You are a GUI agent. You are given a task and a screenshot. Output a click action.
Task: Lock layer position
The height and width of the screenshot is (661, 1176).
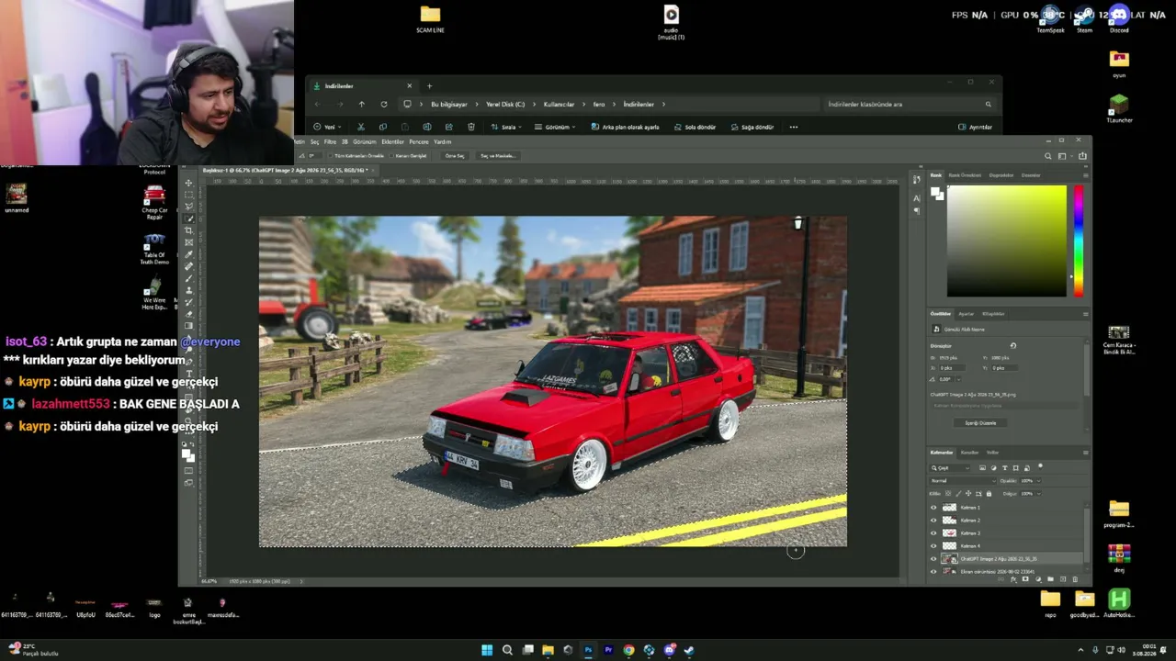[x=970, y=494]
